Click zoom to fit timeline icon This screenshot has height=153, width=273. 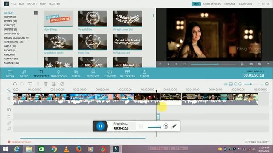click(231, 84)
